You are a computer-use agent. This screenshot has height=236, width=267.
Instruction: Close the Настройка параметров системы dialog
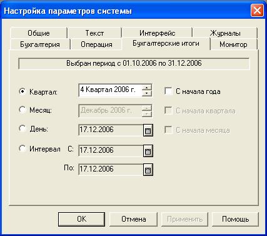pyautogui.click(x=257, y=11)
